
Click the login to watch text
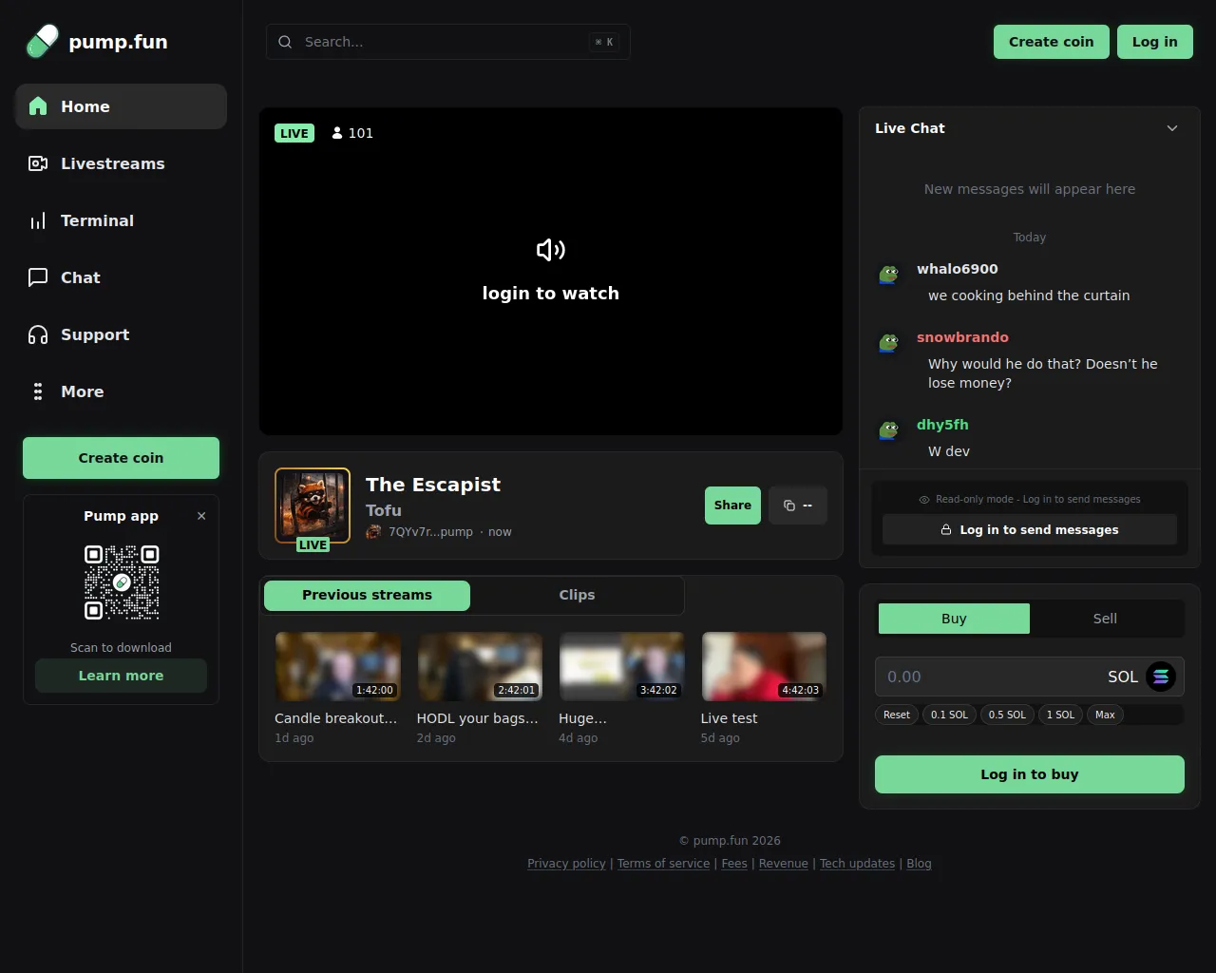pos(551,294)
